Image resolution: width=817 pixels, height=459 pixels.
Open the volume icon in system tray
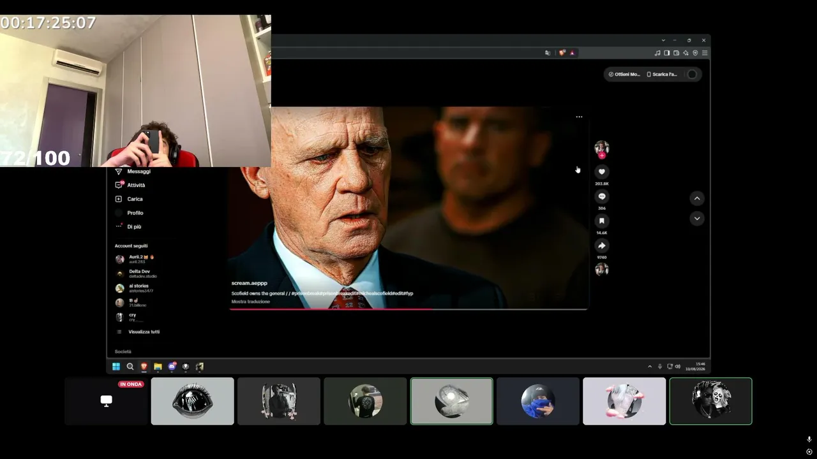coord(678,367)
